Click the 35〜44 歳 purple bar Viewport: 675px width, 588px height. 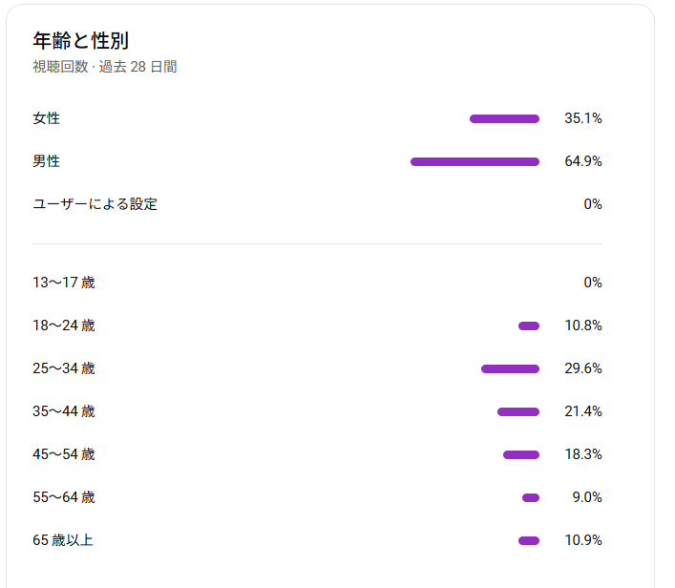518,412
